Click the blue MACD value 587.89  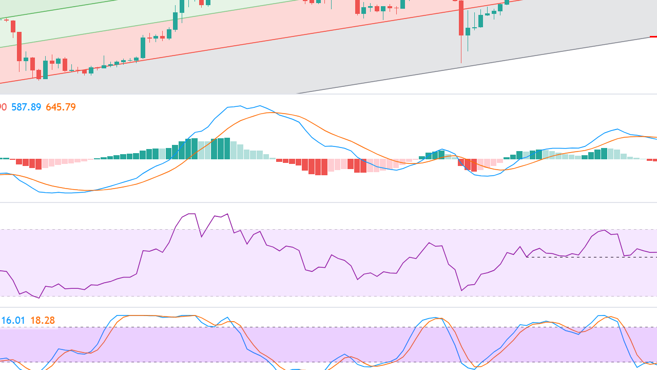tap(26, 107)
